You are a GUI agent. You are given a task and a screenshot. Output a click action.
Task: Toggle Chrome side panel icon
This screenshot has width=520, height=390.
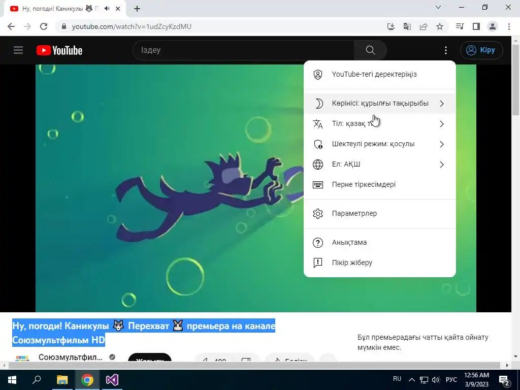coord(476,26)
